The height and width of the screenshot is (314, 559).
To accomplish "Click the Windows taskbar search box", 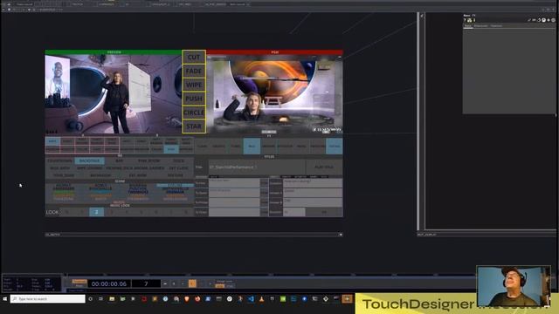I will point(48,299).
